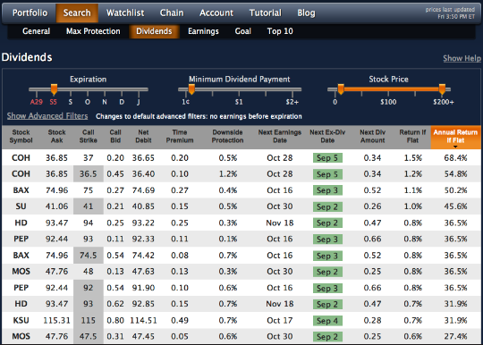Go to the Watchlist tab

click(125, 13)
